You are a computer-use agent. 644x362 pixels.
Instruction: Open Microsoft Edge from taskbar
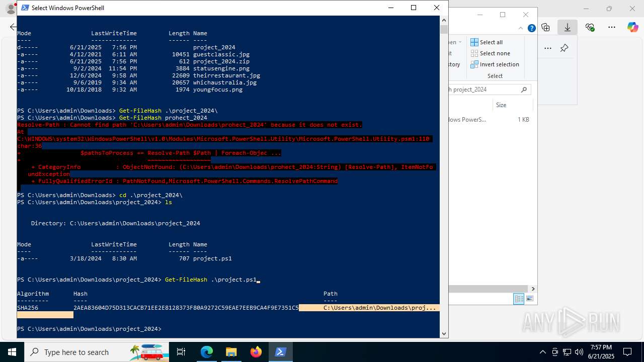(207, 352)
